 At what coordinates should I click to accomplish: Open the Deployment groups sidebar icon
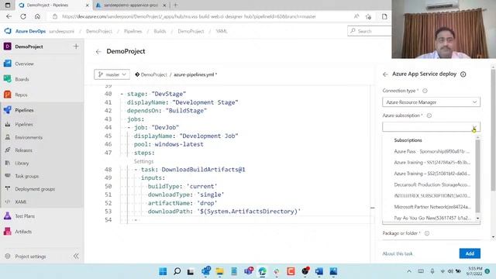click(x=8, y=189)
